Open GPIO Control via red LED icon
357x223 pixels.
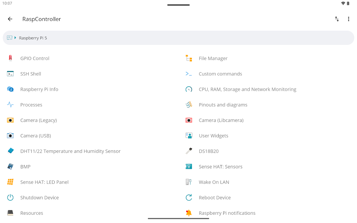(x=10, y=58)
